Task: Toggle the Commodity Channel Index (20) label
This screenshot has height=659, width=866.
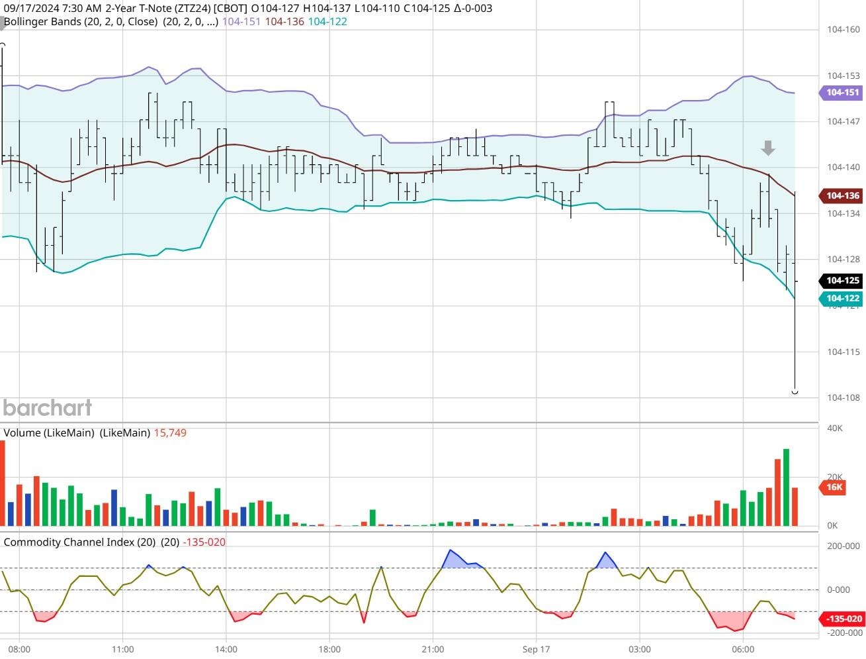Action: (76, 542)
